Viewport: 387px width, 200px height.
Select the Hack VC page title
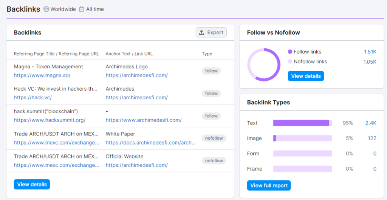click(x=56, y=89)
